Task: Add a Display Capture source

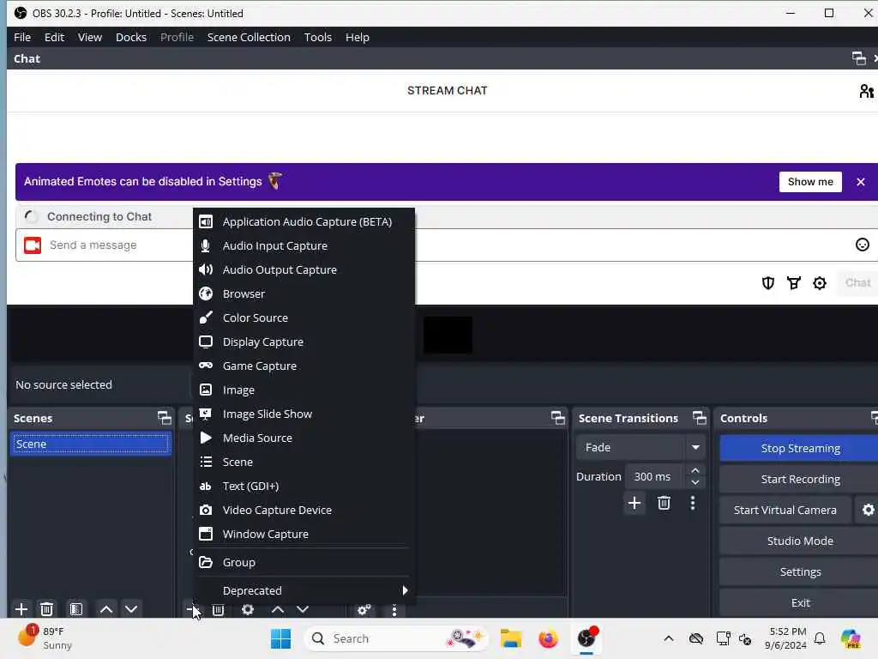Action: [304, 342]
